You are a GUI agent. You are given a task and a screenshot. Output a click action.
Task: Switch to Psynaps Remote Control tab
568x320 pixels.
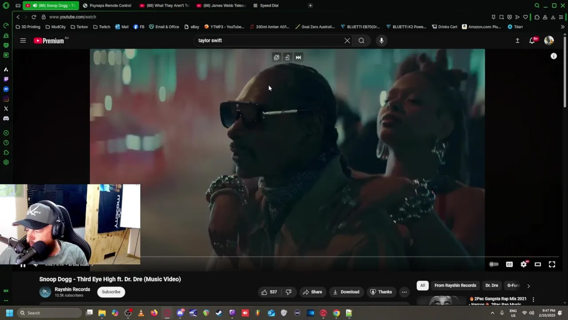coord(106,5)
